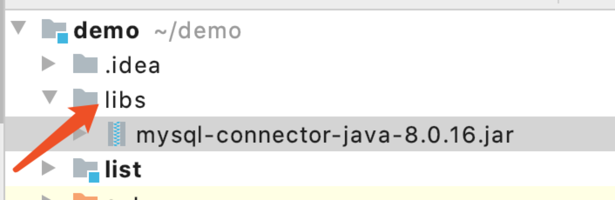Select the .idea folder label
Viewport: 615px width, 200px height.
133,66
